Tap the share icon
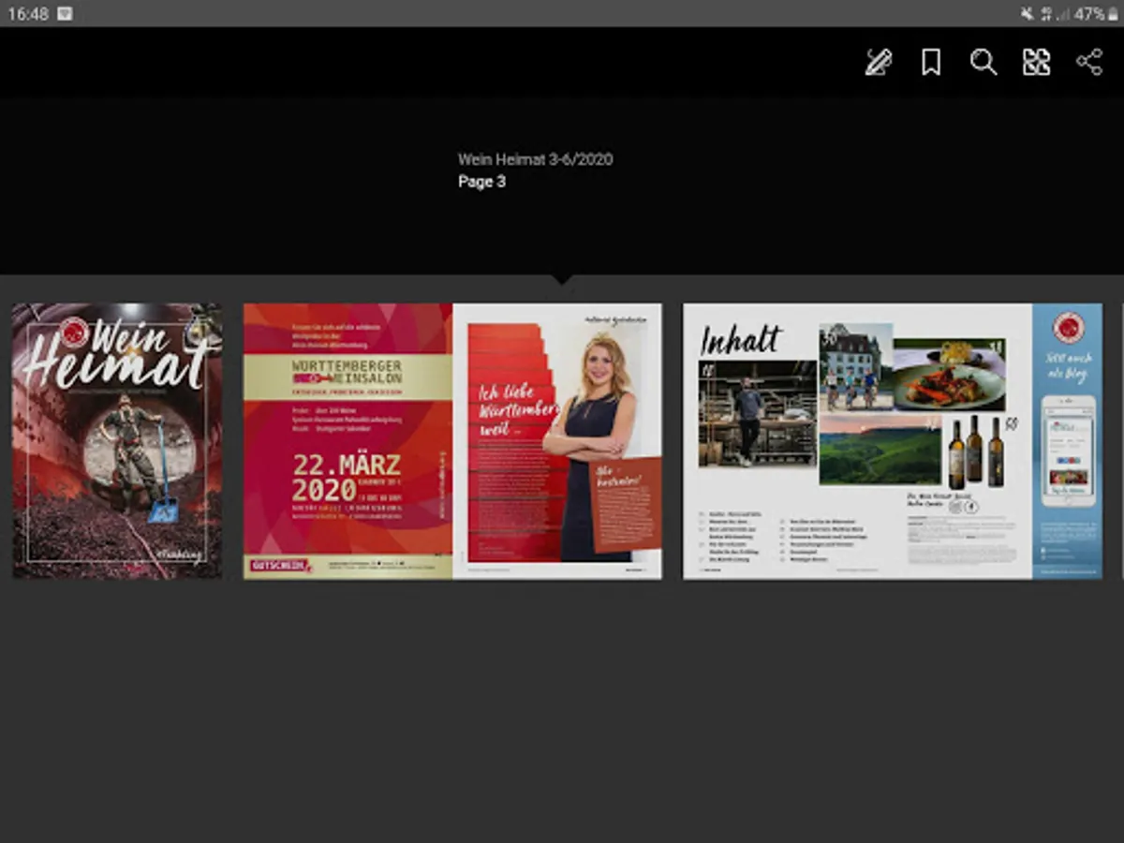 tap(1089, 63)
